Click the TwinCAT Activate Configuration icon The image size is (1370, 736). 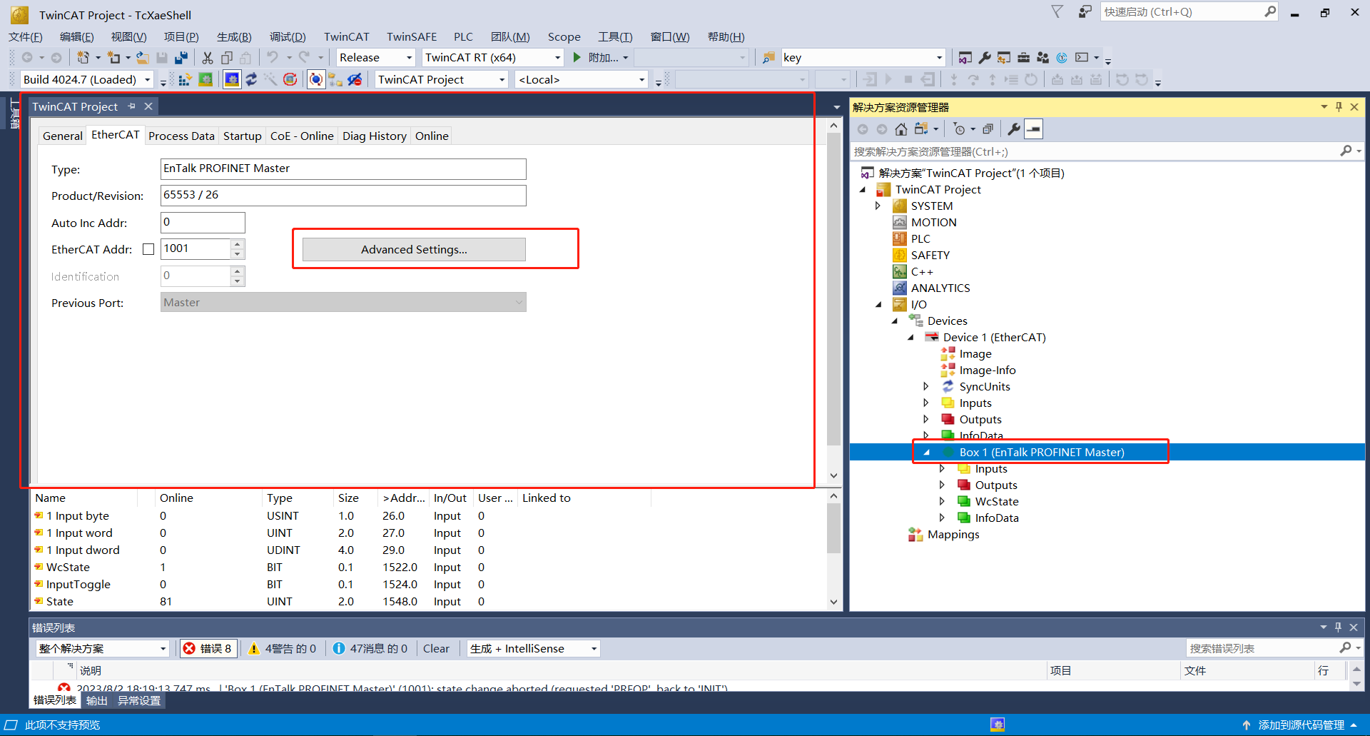(185, 80)
